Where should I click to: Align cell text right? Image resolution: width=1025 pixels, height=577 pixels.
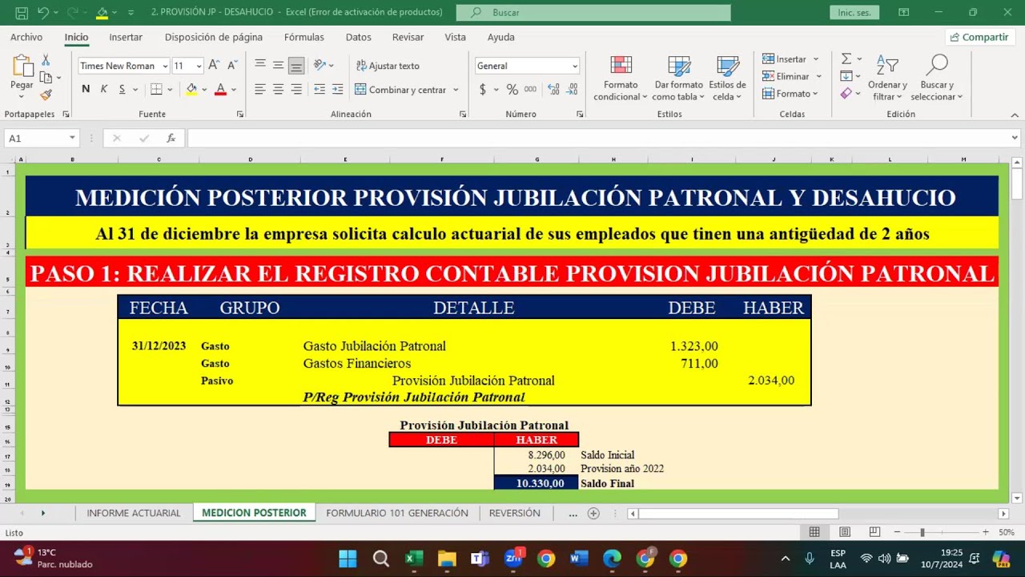(x=296, y=89)
